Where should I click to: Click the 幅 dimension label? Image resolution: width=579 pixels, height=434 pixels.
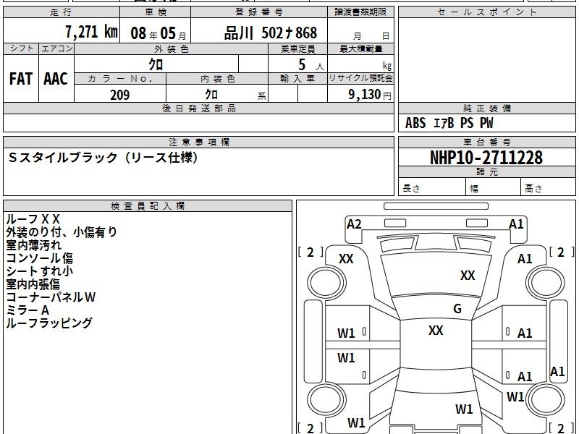coord(474,189)
